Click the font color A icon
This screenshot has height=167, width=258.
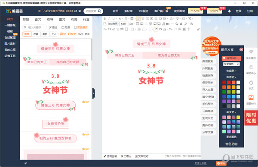pos(120,19)
